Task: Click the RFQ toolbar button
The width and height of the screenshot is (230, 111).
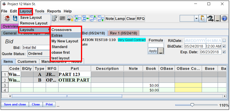Action: (x=141, y=19)
